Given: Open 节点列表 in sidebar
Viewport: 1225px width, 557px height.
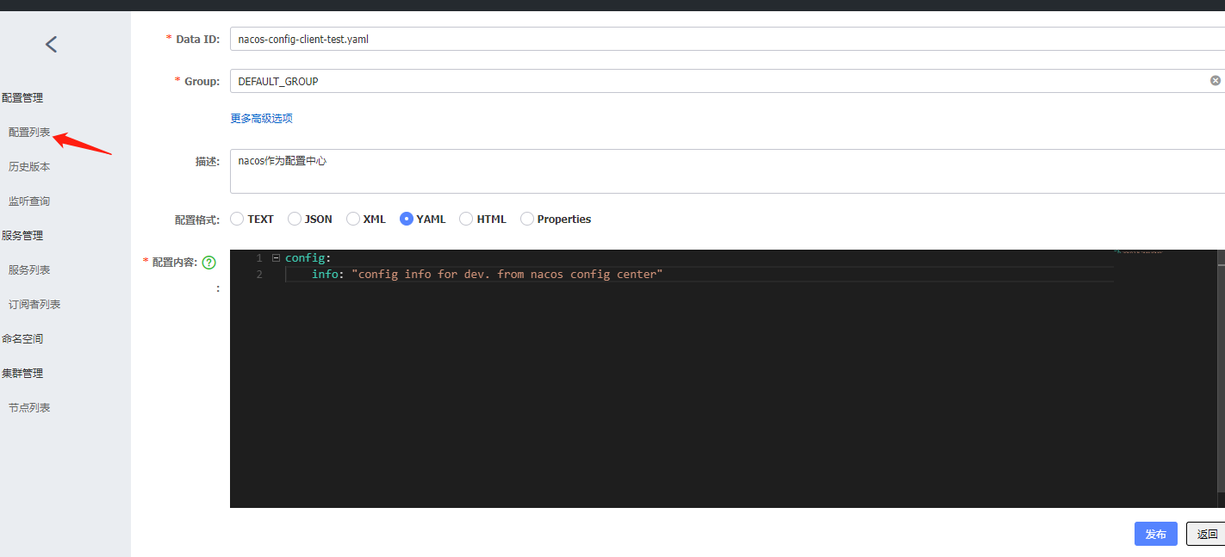Looking at the screenshot, I should tap(29, 408).
